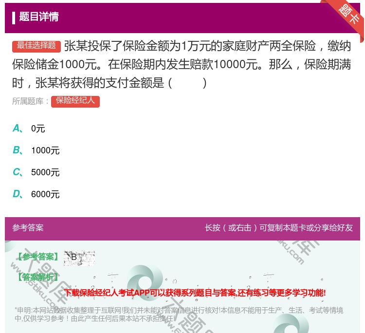The height and width of the screenshot is (333, 365).
Task: Click the 申明 disclaimer text
Action: (x=179, y=314)
